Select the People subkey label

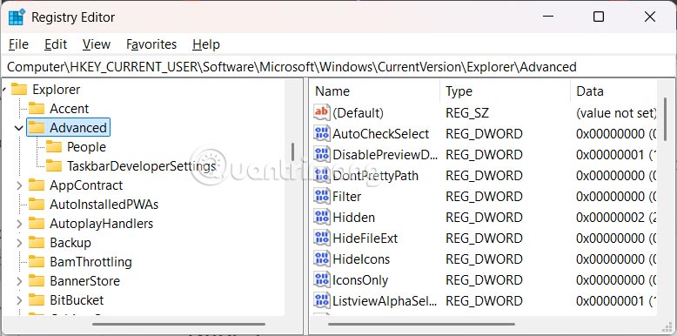[x=86, y=147]
